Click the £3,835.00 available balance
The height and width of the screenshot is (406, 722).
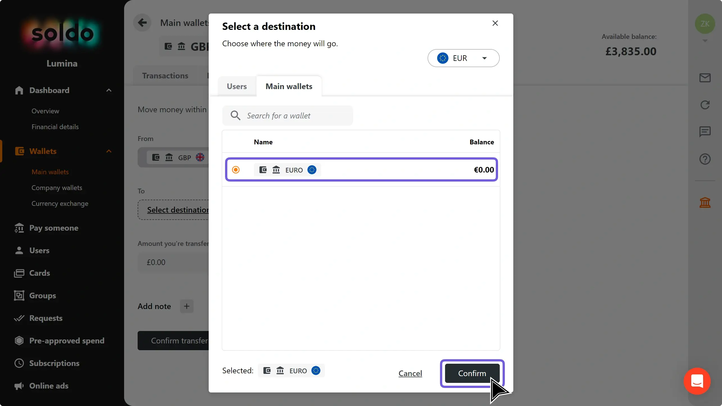pos(631,51)
